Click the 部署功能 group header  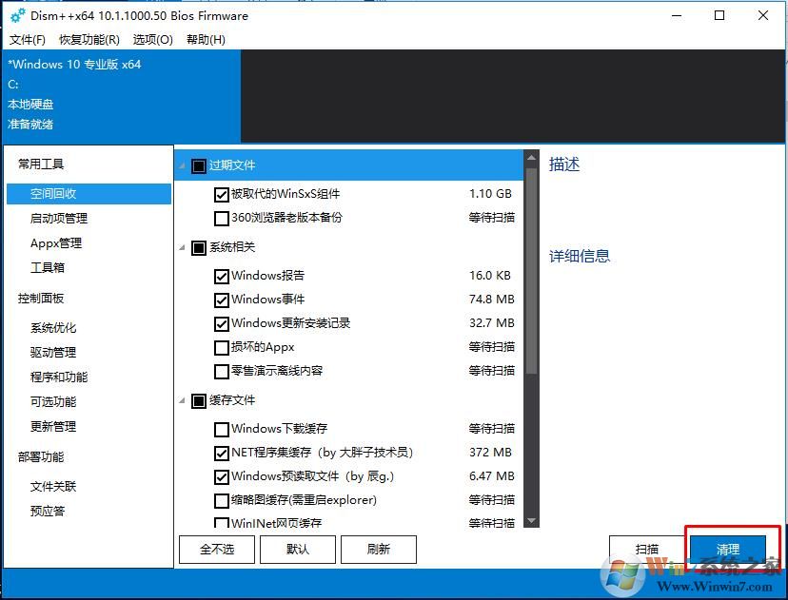(41, 457)
